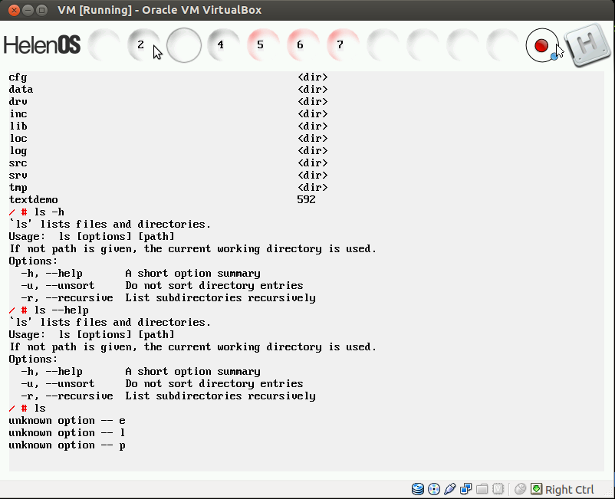615x499 pixels.
Task: Switch to virtual console 4
Action: tap(222, 45)
